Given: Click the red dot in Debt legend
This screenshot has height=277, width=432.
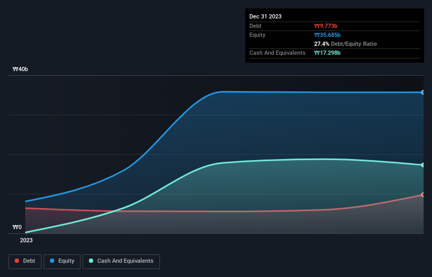Looking at the screenshot, I should [17, 261].
